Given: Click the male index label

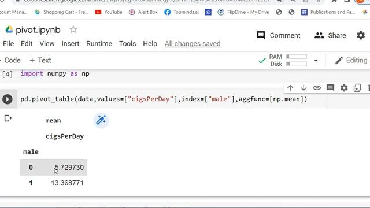Looking at the screenshot, I should coord(31,152).
